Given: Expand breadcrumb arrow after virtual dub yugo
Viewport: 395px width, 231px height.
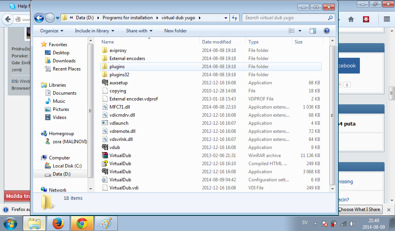Looking at the screenshot, I should click(200, 18).
